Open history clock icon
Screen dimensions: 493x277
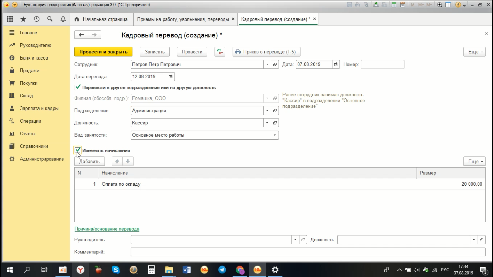pyautogui.click(x=36, y=19)
